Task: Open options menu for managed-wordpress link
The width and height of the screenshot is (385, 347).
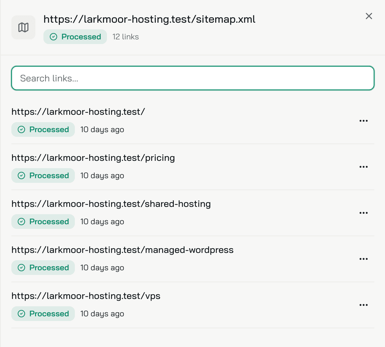Action: 363,259
